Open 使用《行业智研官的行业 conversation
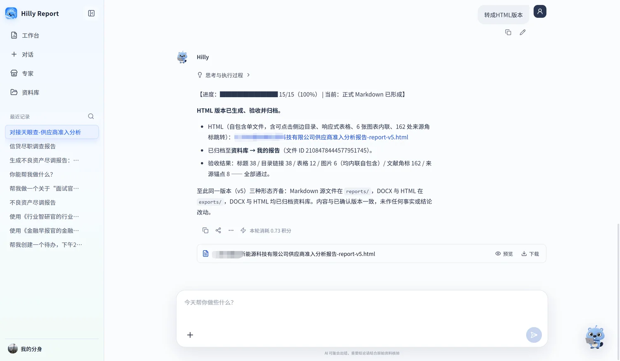This screenshot has height=361, width=620. [52, 216]
